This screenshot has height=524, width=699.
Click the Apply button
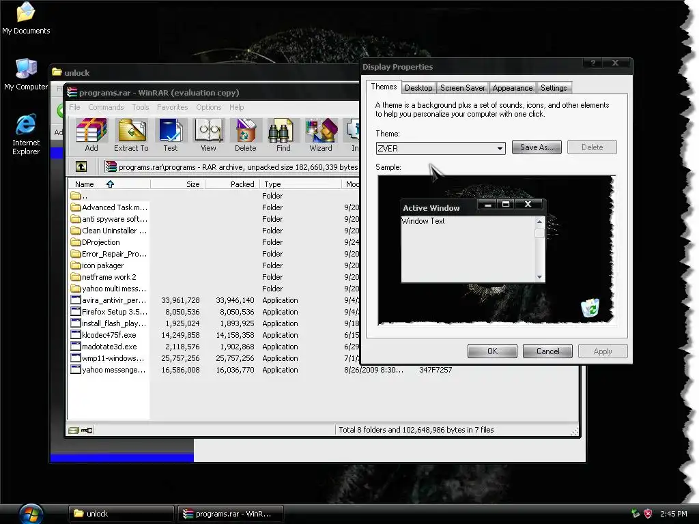[x=603, y=351]
